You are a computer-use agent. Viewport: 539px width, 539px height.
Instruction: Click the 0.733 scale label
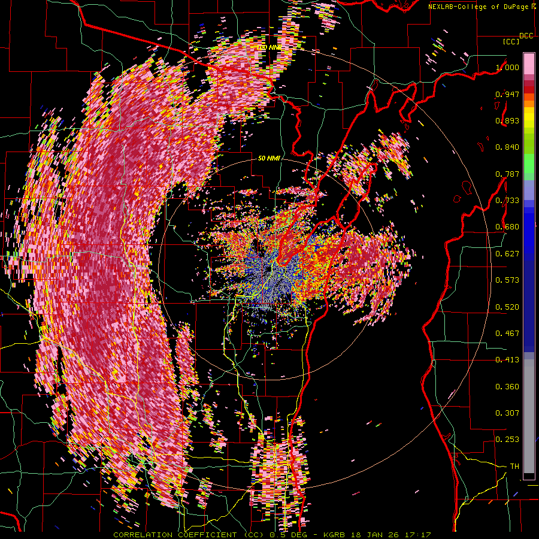[507, 201]
